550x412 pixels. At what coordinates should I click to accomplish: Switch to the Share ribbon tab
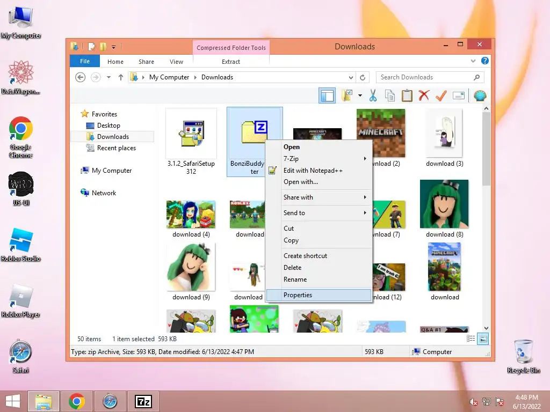[x=146, y=62]
